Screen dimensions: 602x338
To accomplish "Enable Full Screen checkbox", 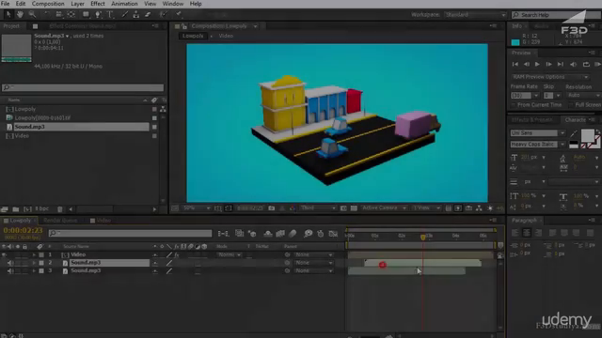I will (x=571, y=104).
